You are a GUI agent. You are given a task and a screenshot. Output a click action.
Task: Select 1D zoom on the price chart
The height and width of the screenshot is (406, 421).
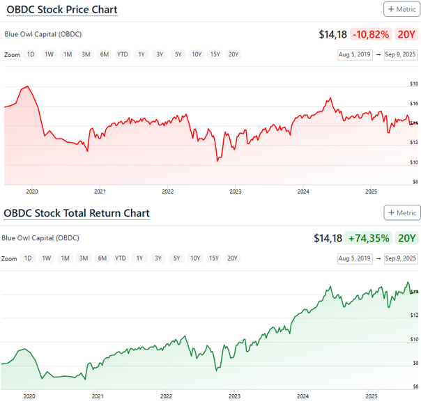pos(31,54)
